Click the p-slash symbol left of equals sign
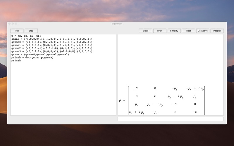This screenshot has height=146, width=234. click(x=120, y=101)
